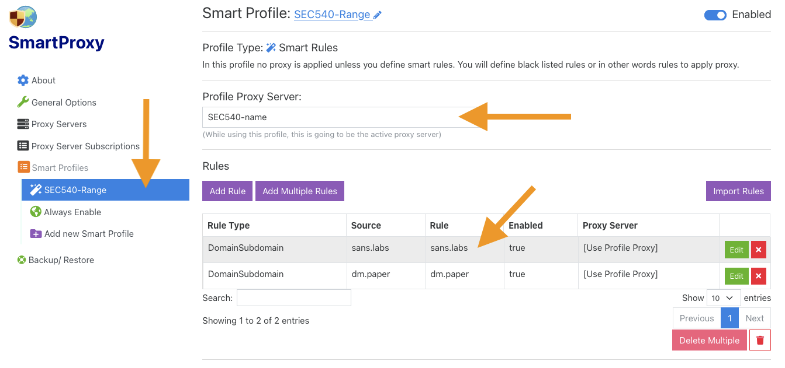Select the Always Enable profile
Viewport: 785px width, 368px height.
pyautogui.click(x=72, y=212)
